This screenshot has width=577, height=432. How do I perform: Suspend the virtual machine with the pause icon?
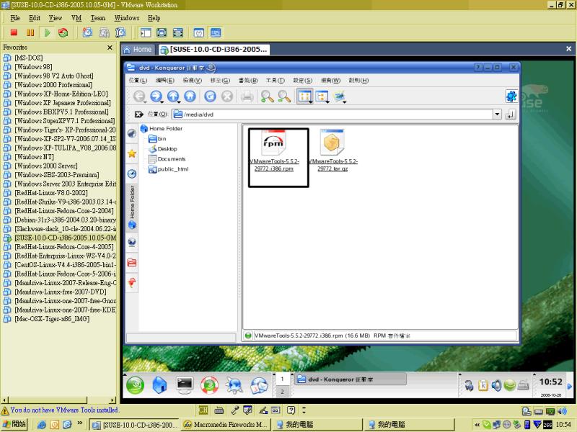30,32
